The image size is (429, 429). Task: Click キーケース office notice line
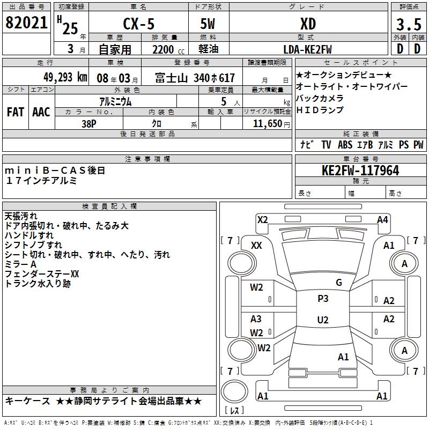tap(103, 401)
